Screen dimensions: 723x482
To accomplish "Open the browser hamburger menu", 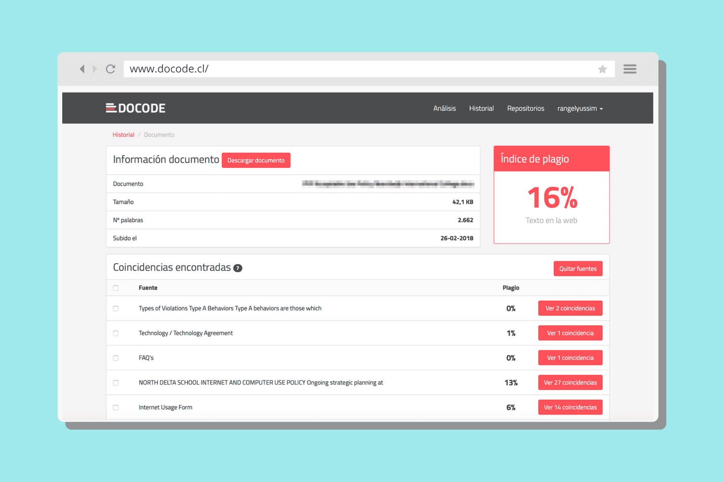I will (x=629, y=69).
